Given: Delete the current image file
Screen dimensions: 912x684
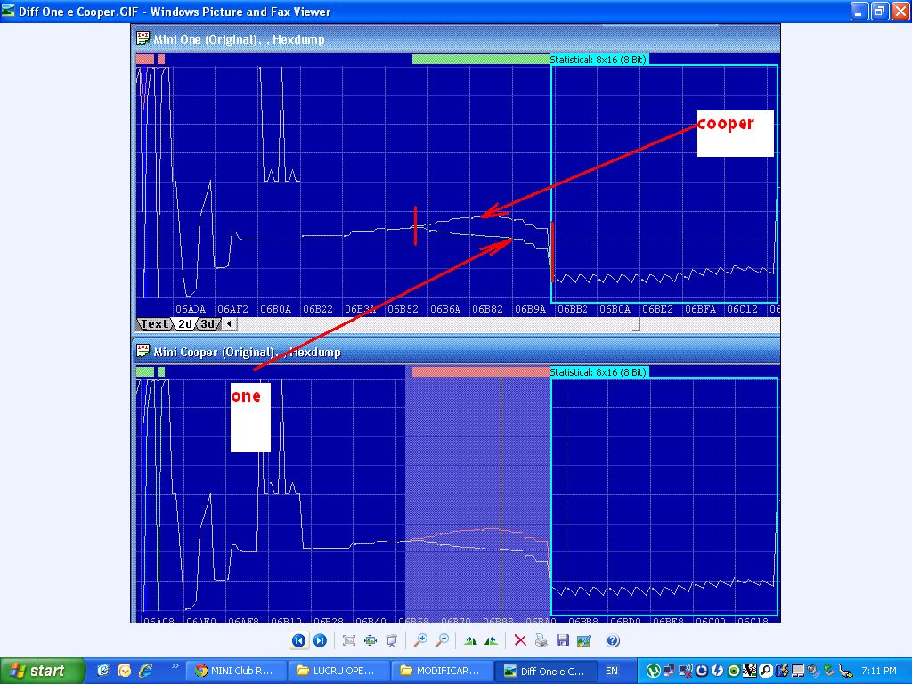Looking at the screenshot, I should [x=521, y=640].
